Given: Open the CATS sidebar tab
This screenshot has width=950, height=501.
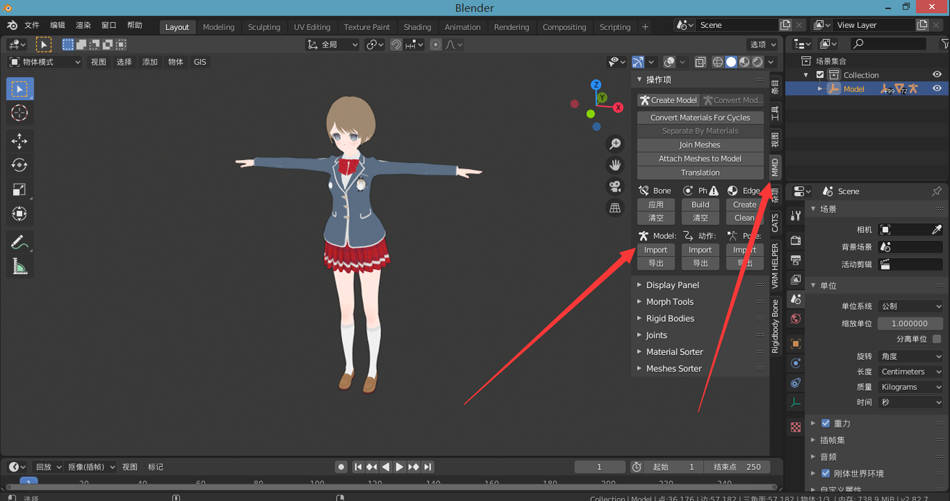Looking at the screenshot, I should pos(775,223).
